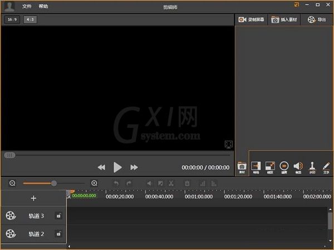Open the audio speaker tab icon
334x250 pixels.
[298, 167]
